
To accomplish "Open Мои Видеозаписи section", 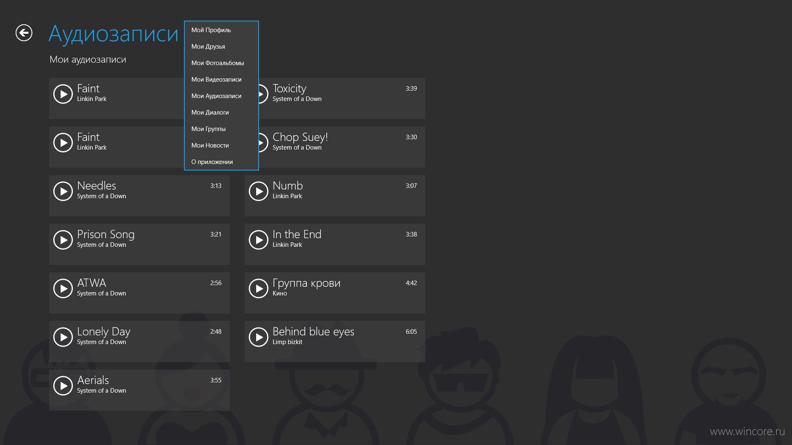I will point(222,80).
